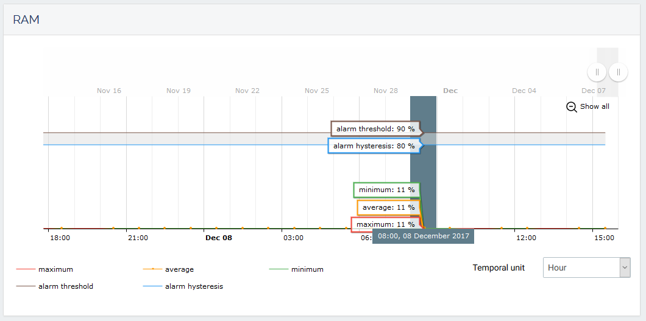Image resolution: width=646 pixels, height=321 pixels.
Task: Open the Temporal unit dropdown
Action: (586, 267)
